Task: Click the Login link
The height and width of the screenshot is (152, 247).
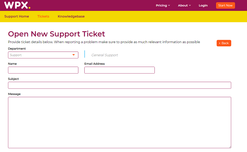Action: pos(203,6)
